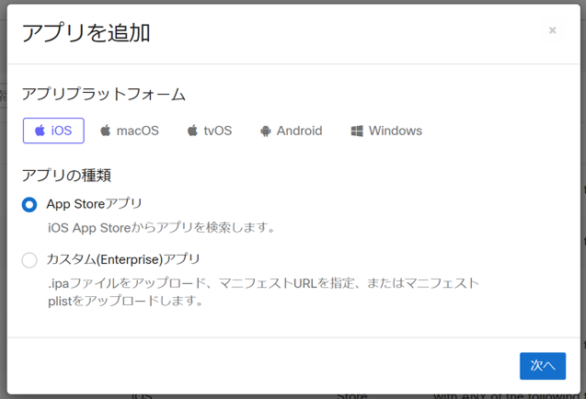Choose the カスタム(Enterprise)アプリ radio button
This screenshot has width=586, height=399.
click(x=29, y=260)
